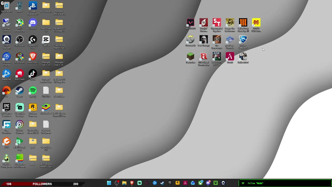Select the New folder (4) icon
Screen dimensions: 332x187
(x=46, y=25)
